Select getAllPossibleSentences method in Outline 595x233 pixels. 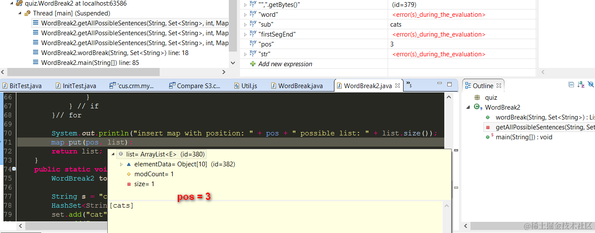pos(545,127)
